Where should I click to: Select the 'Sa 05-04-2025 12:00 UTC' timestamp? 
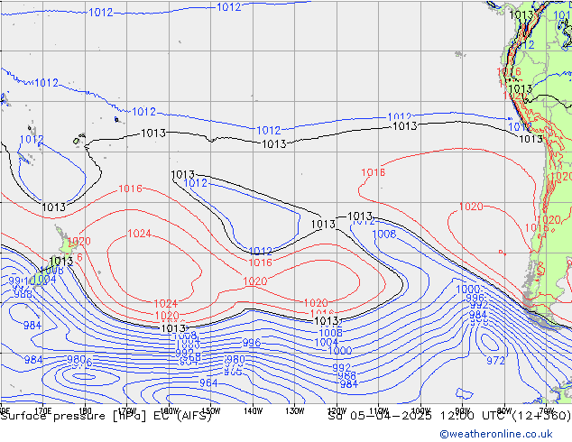[419, 416]
